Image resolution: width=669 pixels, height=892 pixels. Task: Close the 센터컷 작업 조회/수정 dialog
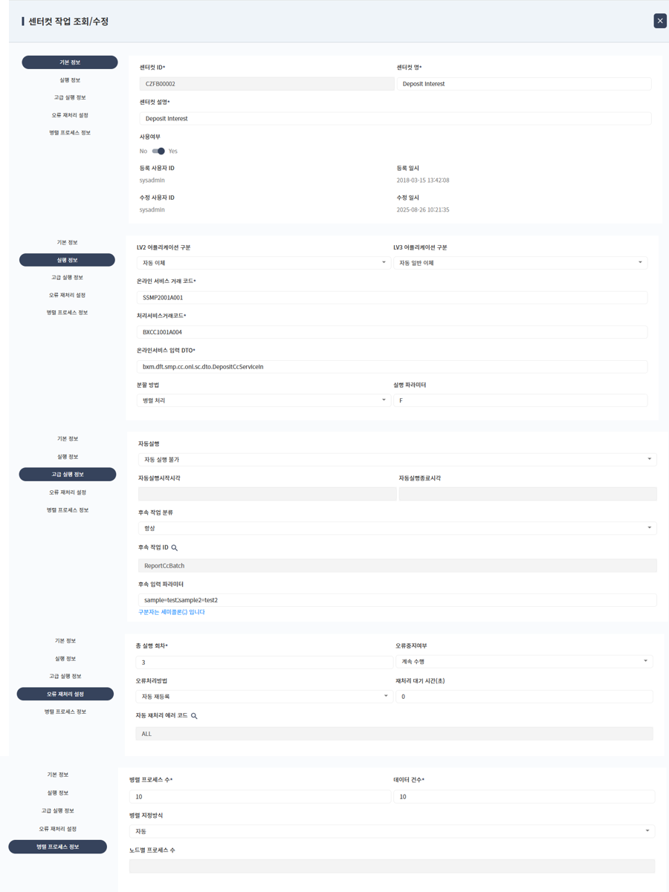659,21
